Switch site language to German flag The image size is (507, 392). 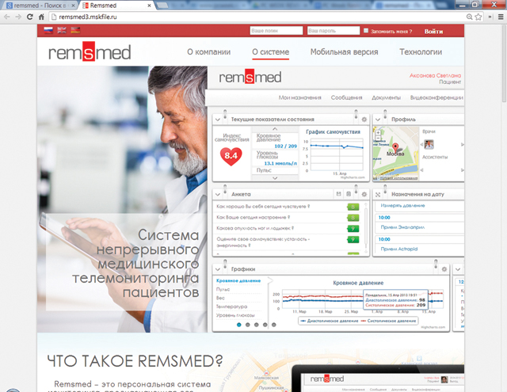tap(75, 31)
